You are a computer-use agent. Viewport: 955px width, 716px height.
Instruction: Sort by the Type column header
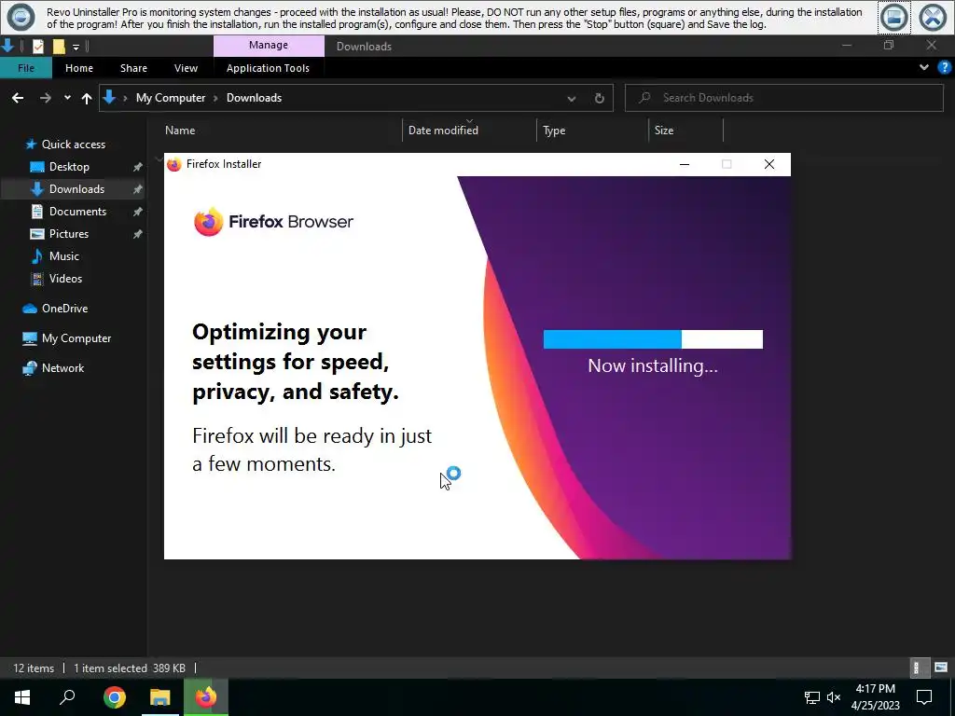coord(554,131)
